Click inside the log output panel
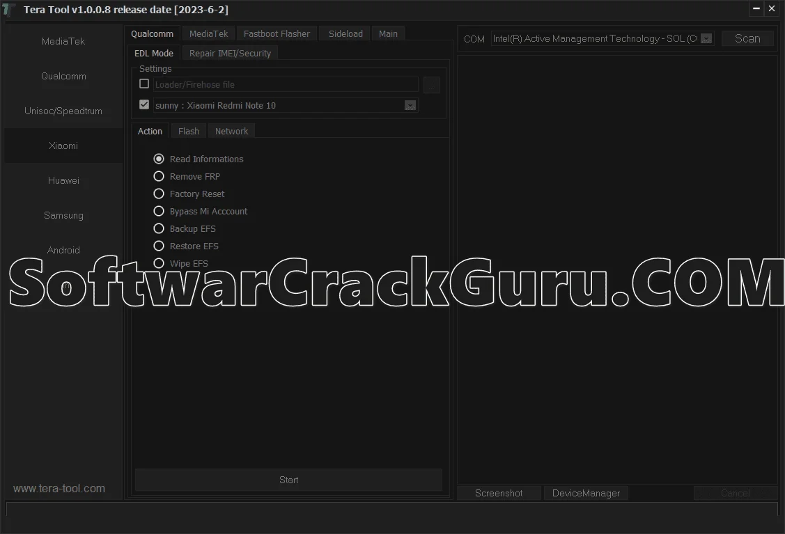 pos(617,269)
